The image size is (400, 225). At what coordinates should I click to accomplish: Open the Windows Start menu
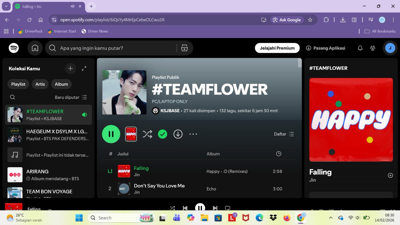79,218
